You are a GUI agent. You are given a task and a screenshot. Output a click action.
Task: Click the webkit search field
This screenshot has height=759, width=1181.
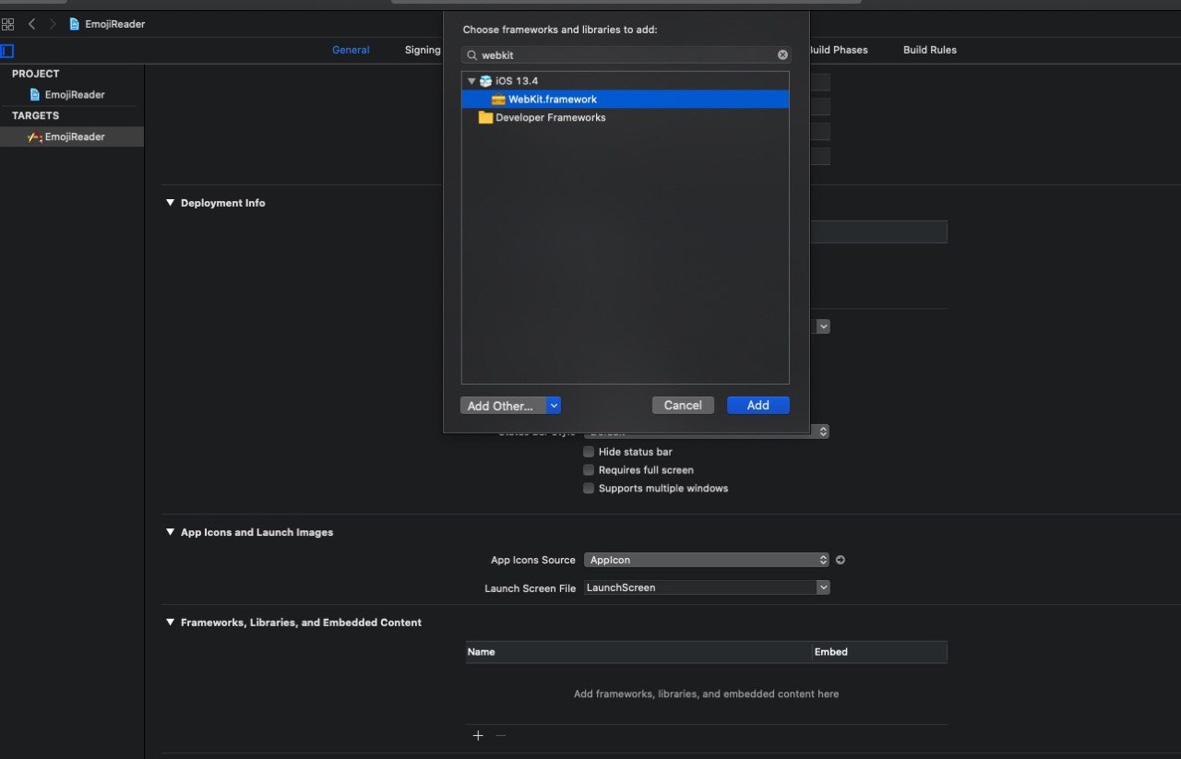(x=626, y=55)
